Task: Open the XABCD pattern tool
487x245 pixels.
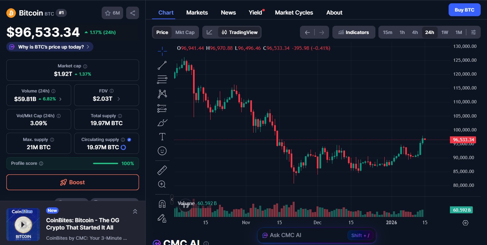Action: coord(162,93)
